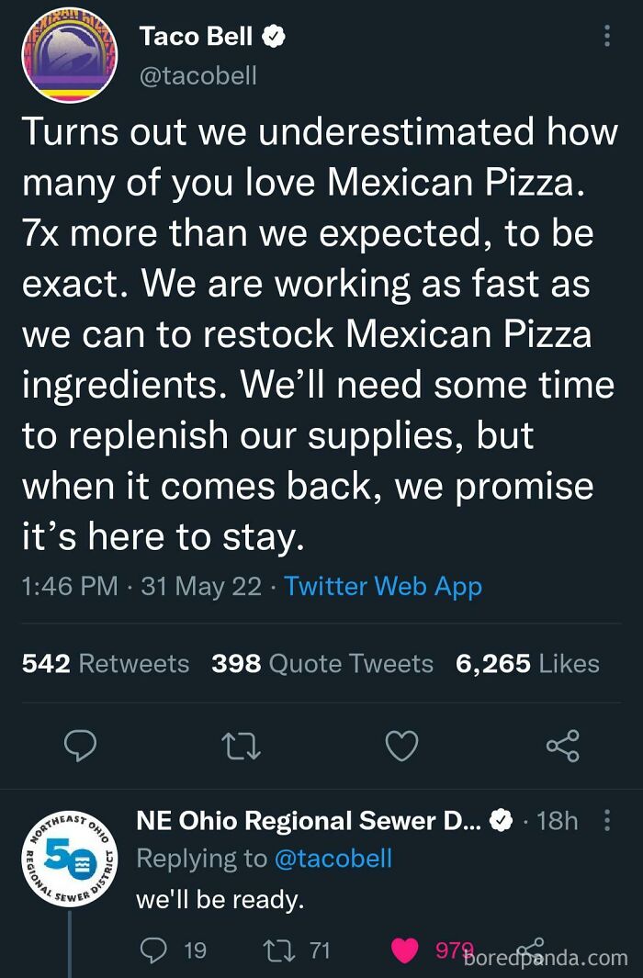
Task: Unlike the reply via the pink heart
Action: [x=405, y=950]
